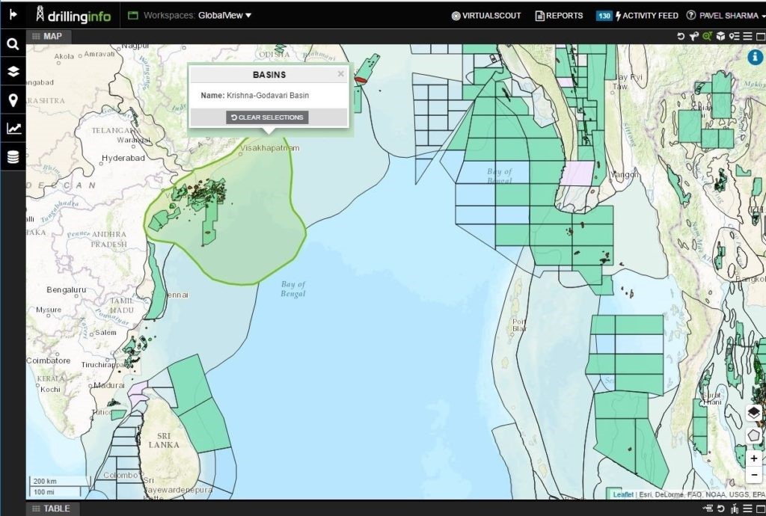Click the Bengaluru label on map
This screenshot has width=766, height=516.
[x=67, y=289]
